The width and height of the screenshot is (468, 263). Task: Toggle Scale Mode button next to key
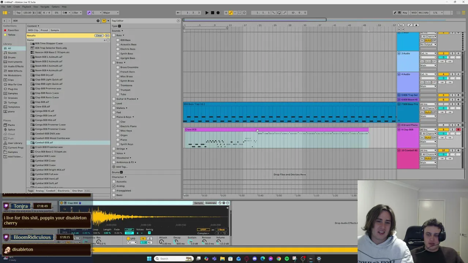click(89, 13)
